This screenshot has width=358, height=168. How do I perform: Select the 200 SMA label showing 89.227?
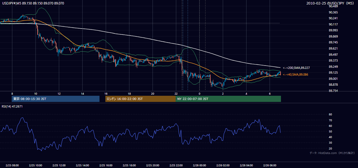[296, 68]
